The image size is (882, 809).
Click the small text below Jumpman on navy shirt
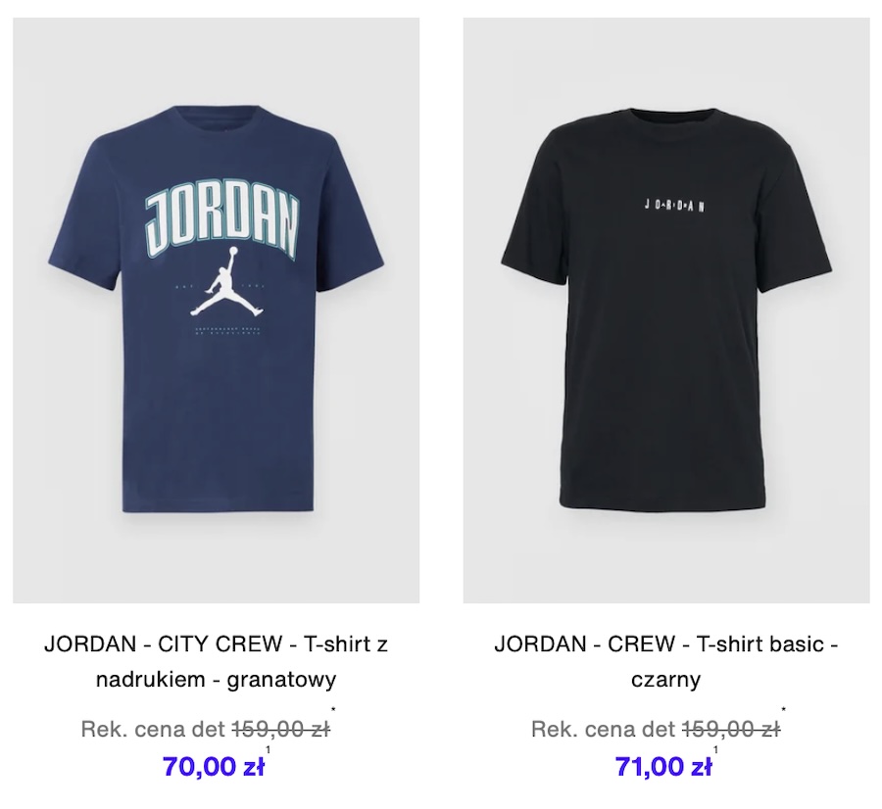tap(227, 331)
